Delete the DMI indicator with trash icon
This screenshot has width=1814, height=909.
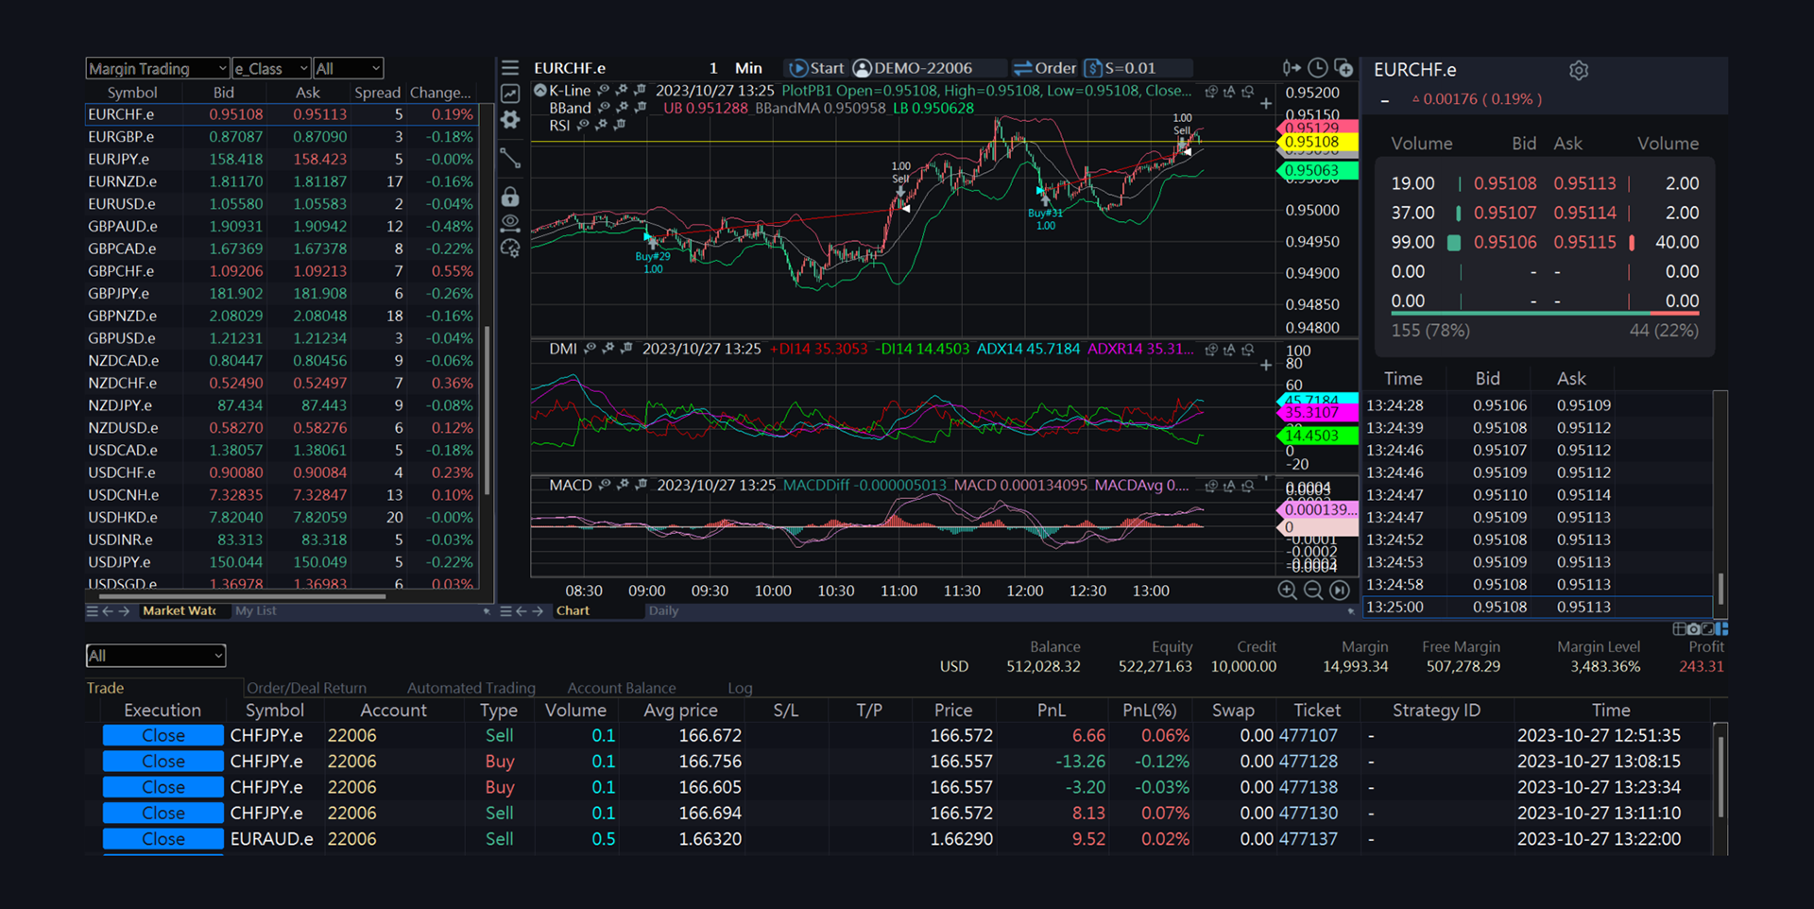coord(626,349)
